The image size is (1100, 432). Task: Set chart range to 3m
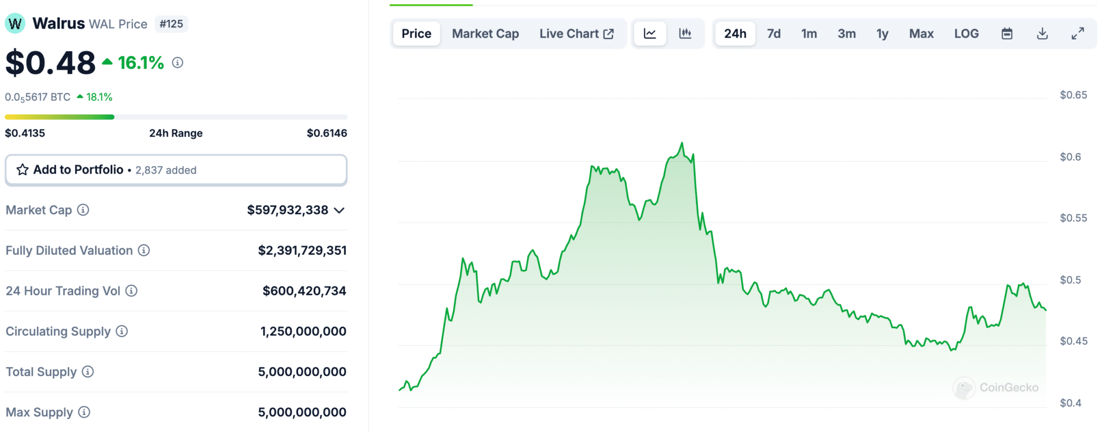pyautogui.click(x=846, y=34)
